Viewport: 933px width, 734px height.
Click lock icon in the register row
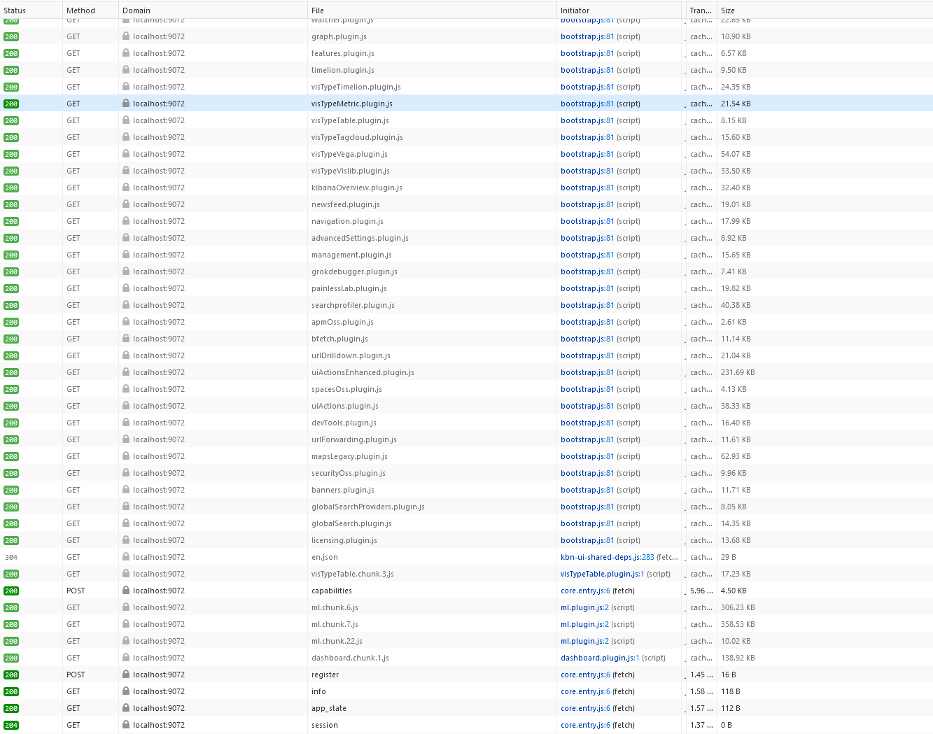[x=126, y=675]
